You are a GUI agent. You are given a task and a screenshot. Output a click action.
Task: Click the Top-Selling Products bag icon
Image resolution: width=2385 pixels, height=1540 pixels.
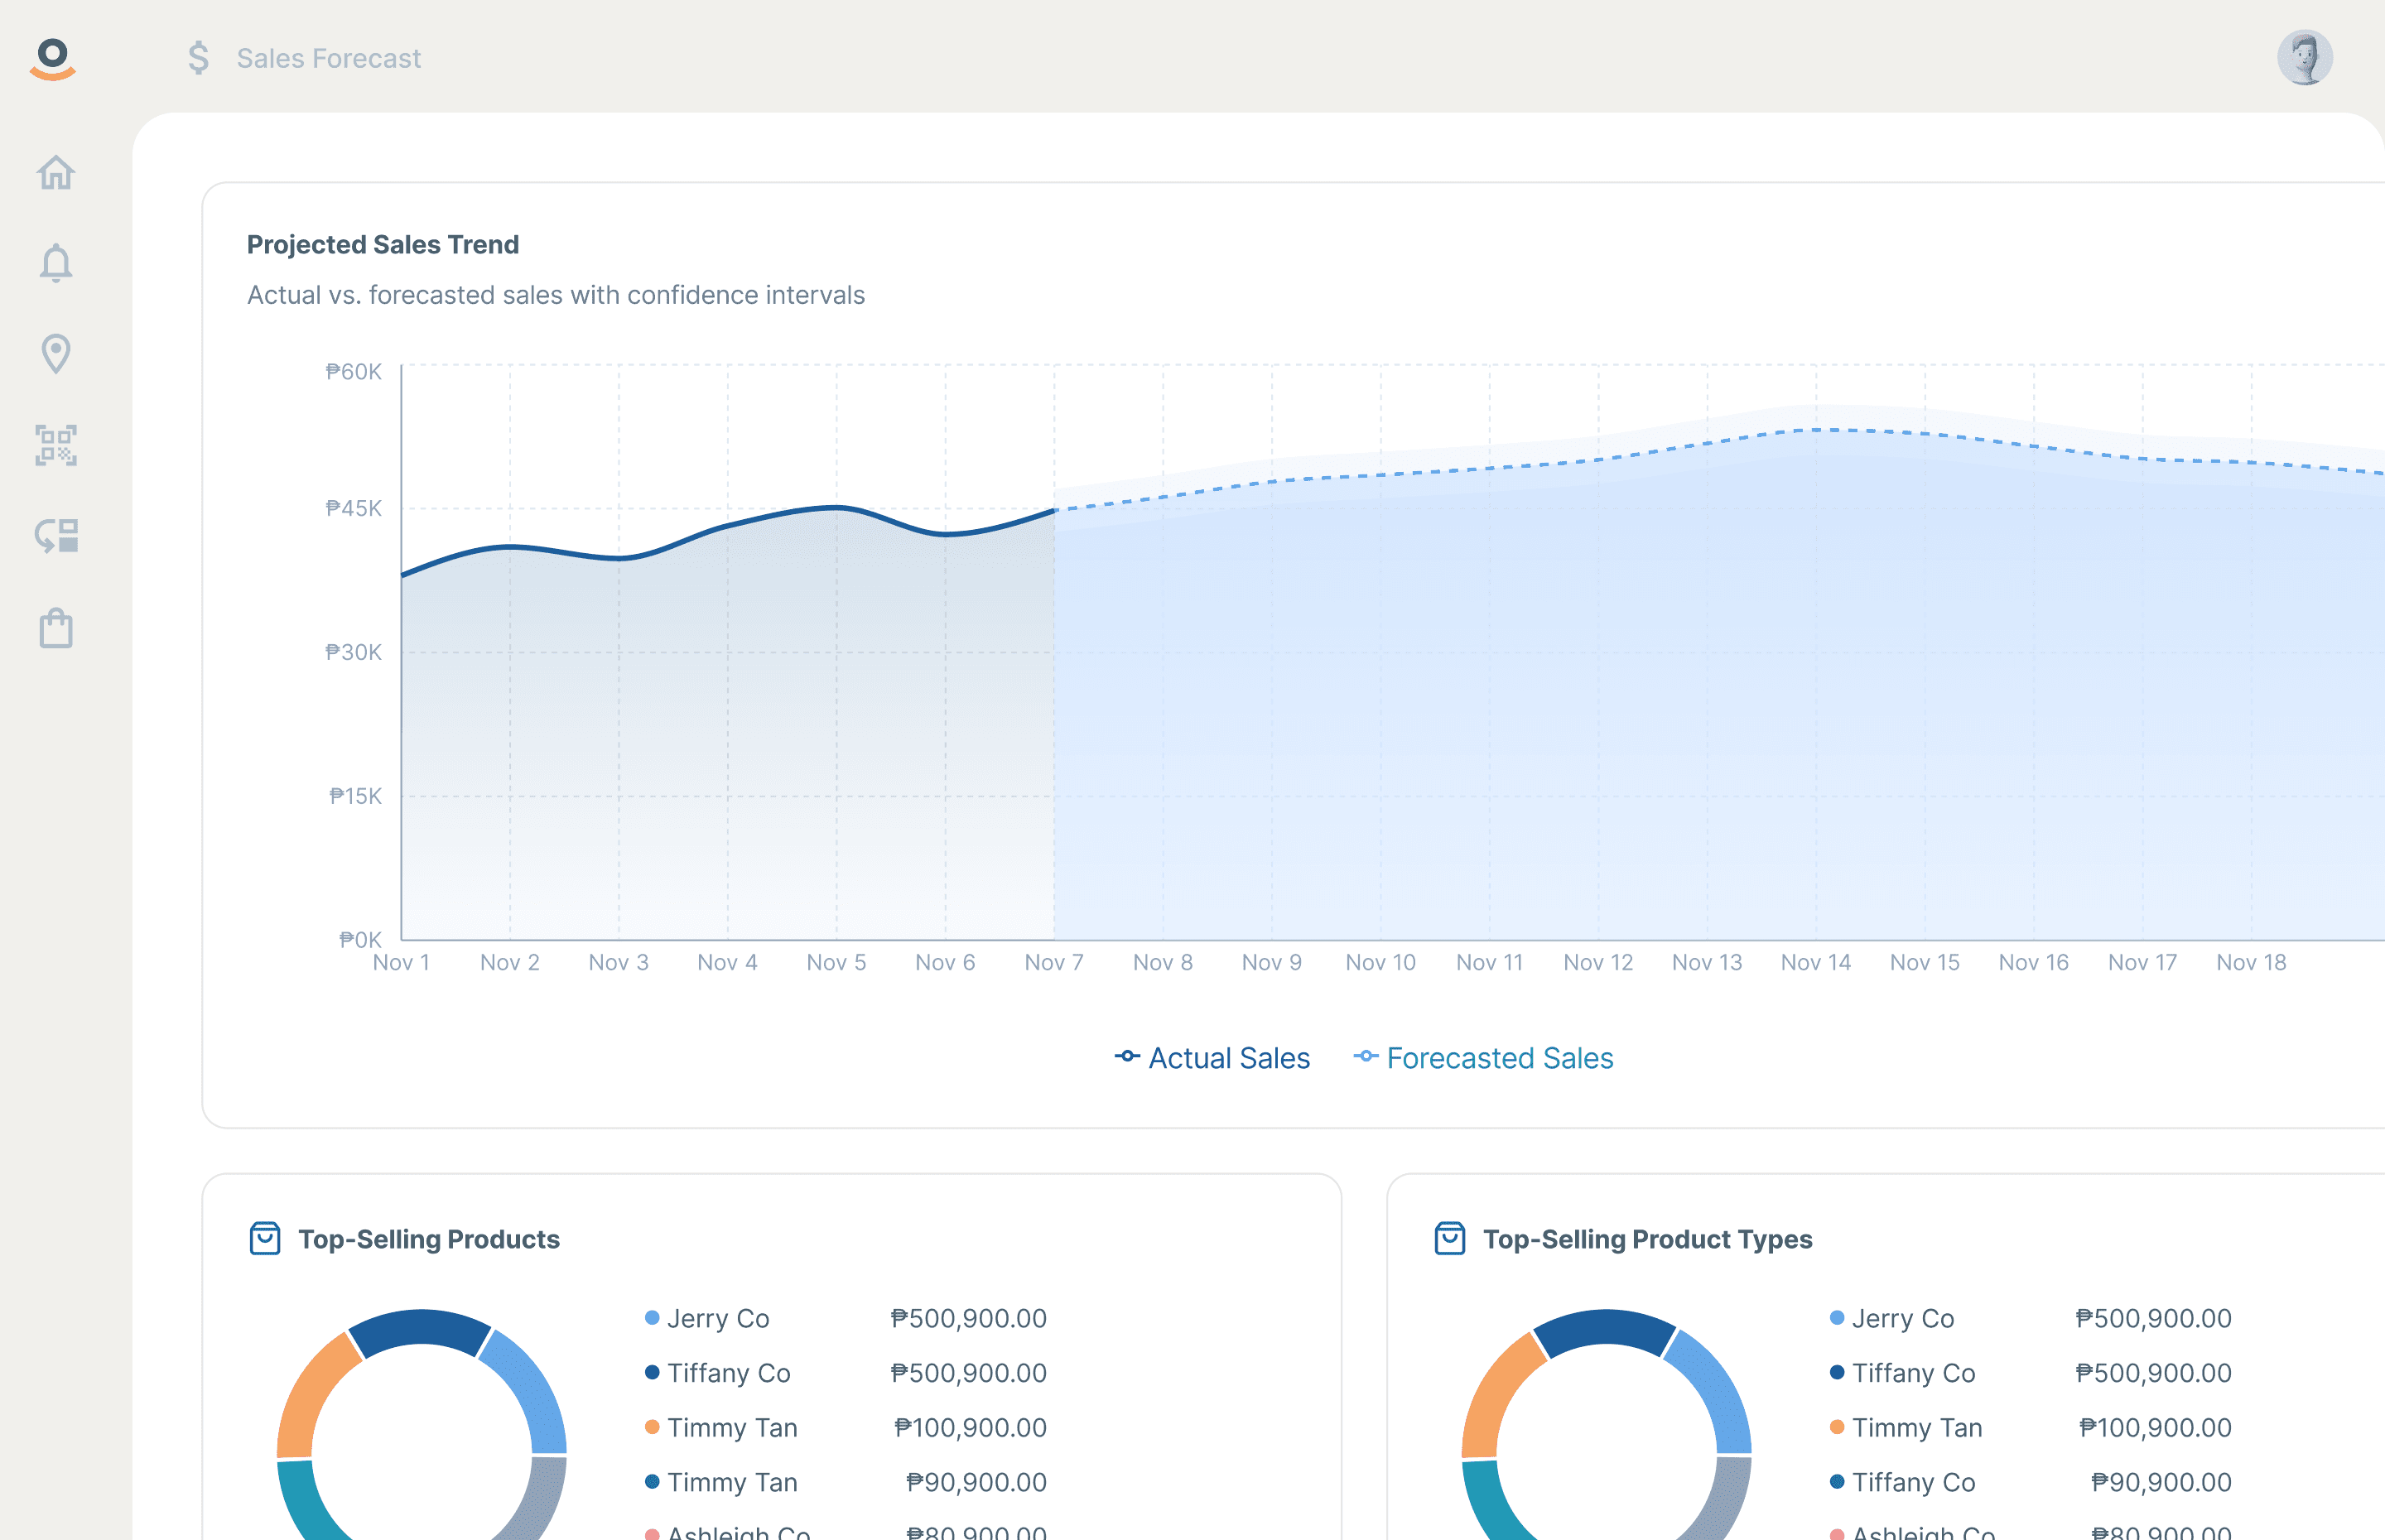[265, 1238]
